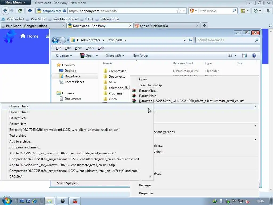Image resolution: width=273 pixels, height=205 pixels.
Task: Change view using the Explorer view icon
Action: click(x=230, y=56)
